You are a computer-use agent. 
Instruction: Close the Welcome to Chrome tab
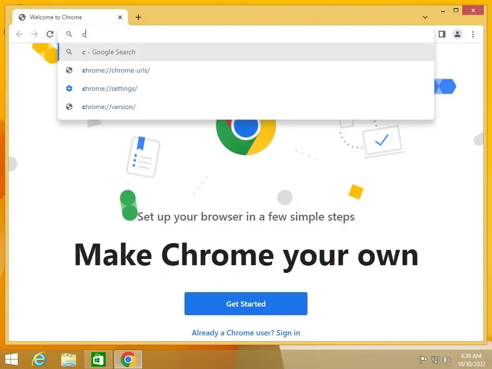(x=120, y=17)
